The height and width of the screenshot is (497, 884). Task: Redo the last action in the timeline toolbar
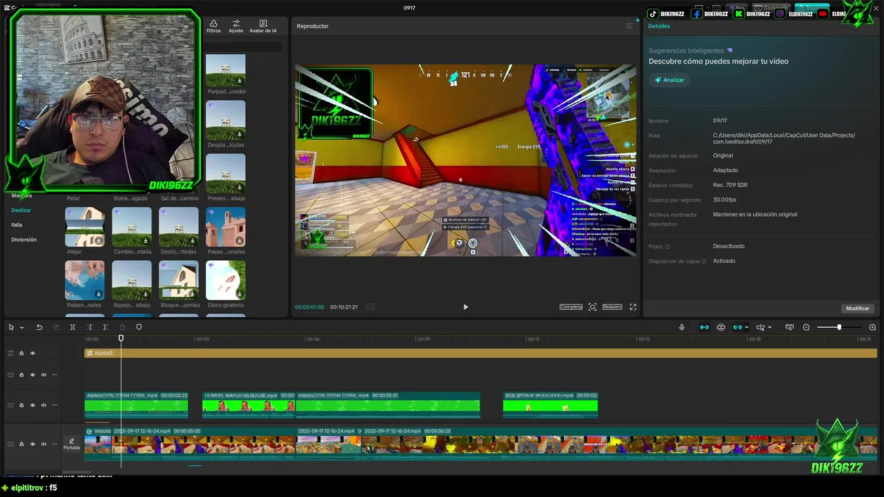coord(56,327)
